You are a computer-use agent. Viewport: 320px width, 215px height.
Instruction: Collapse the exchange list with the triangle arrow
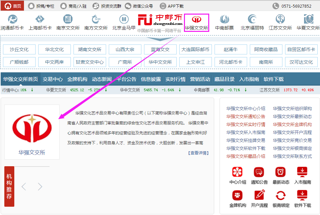tap(160, 39)
